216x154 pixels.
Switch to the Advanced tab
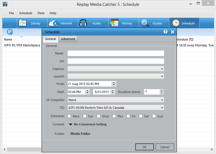pyautogui.click(x=68, y=39)
